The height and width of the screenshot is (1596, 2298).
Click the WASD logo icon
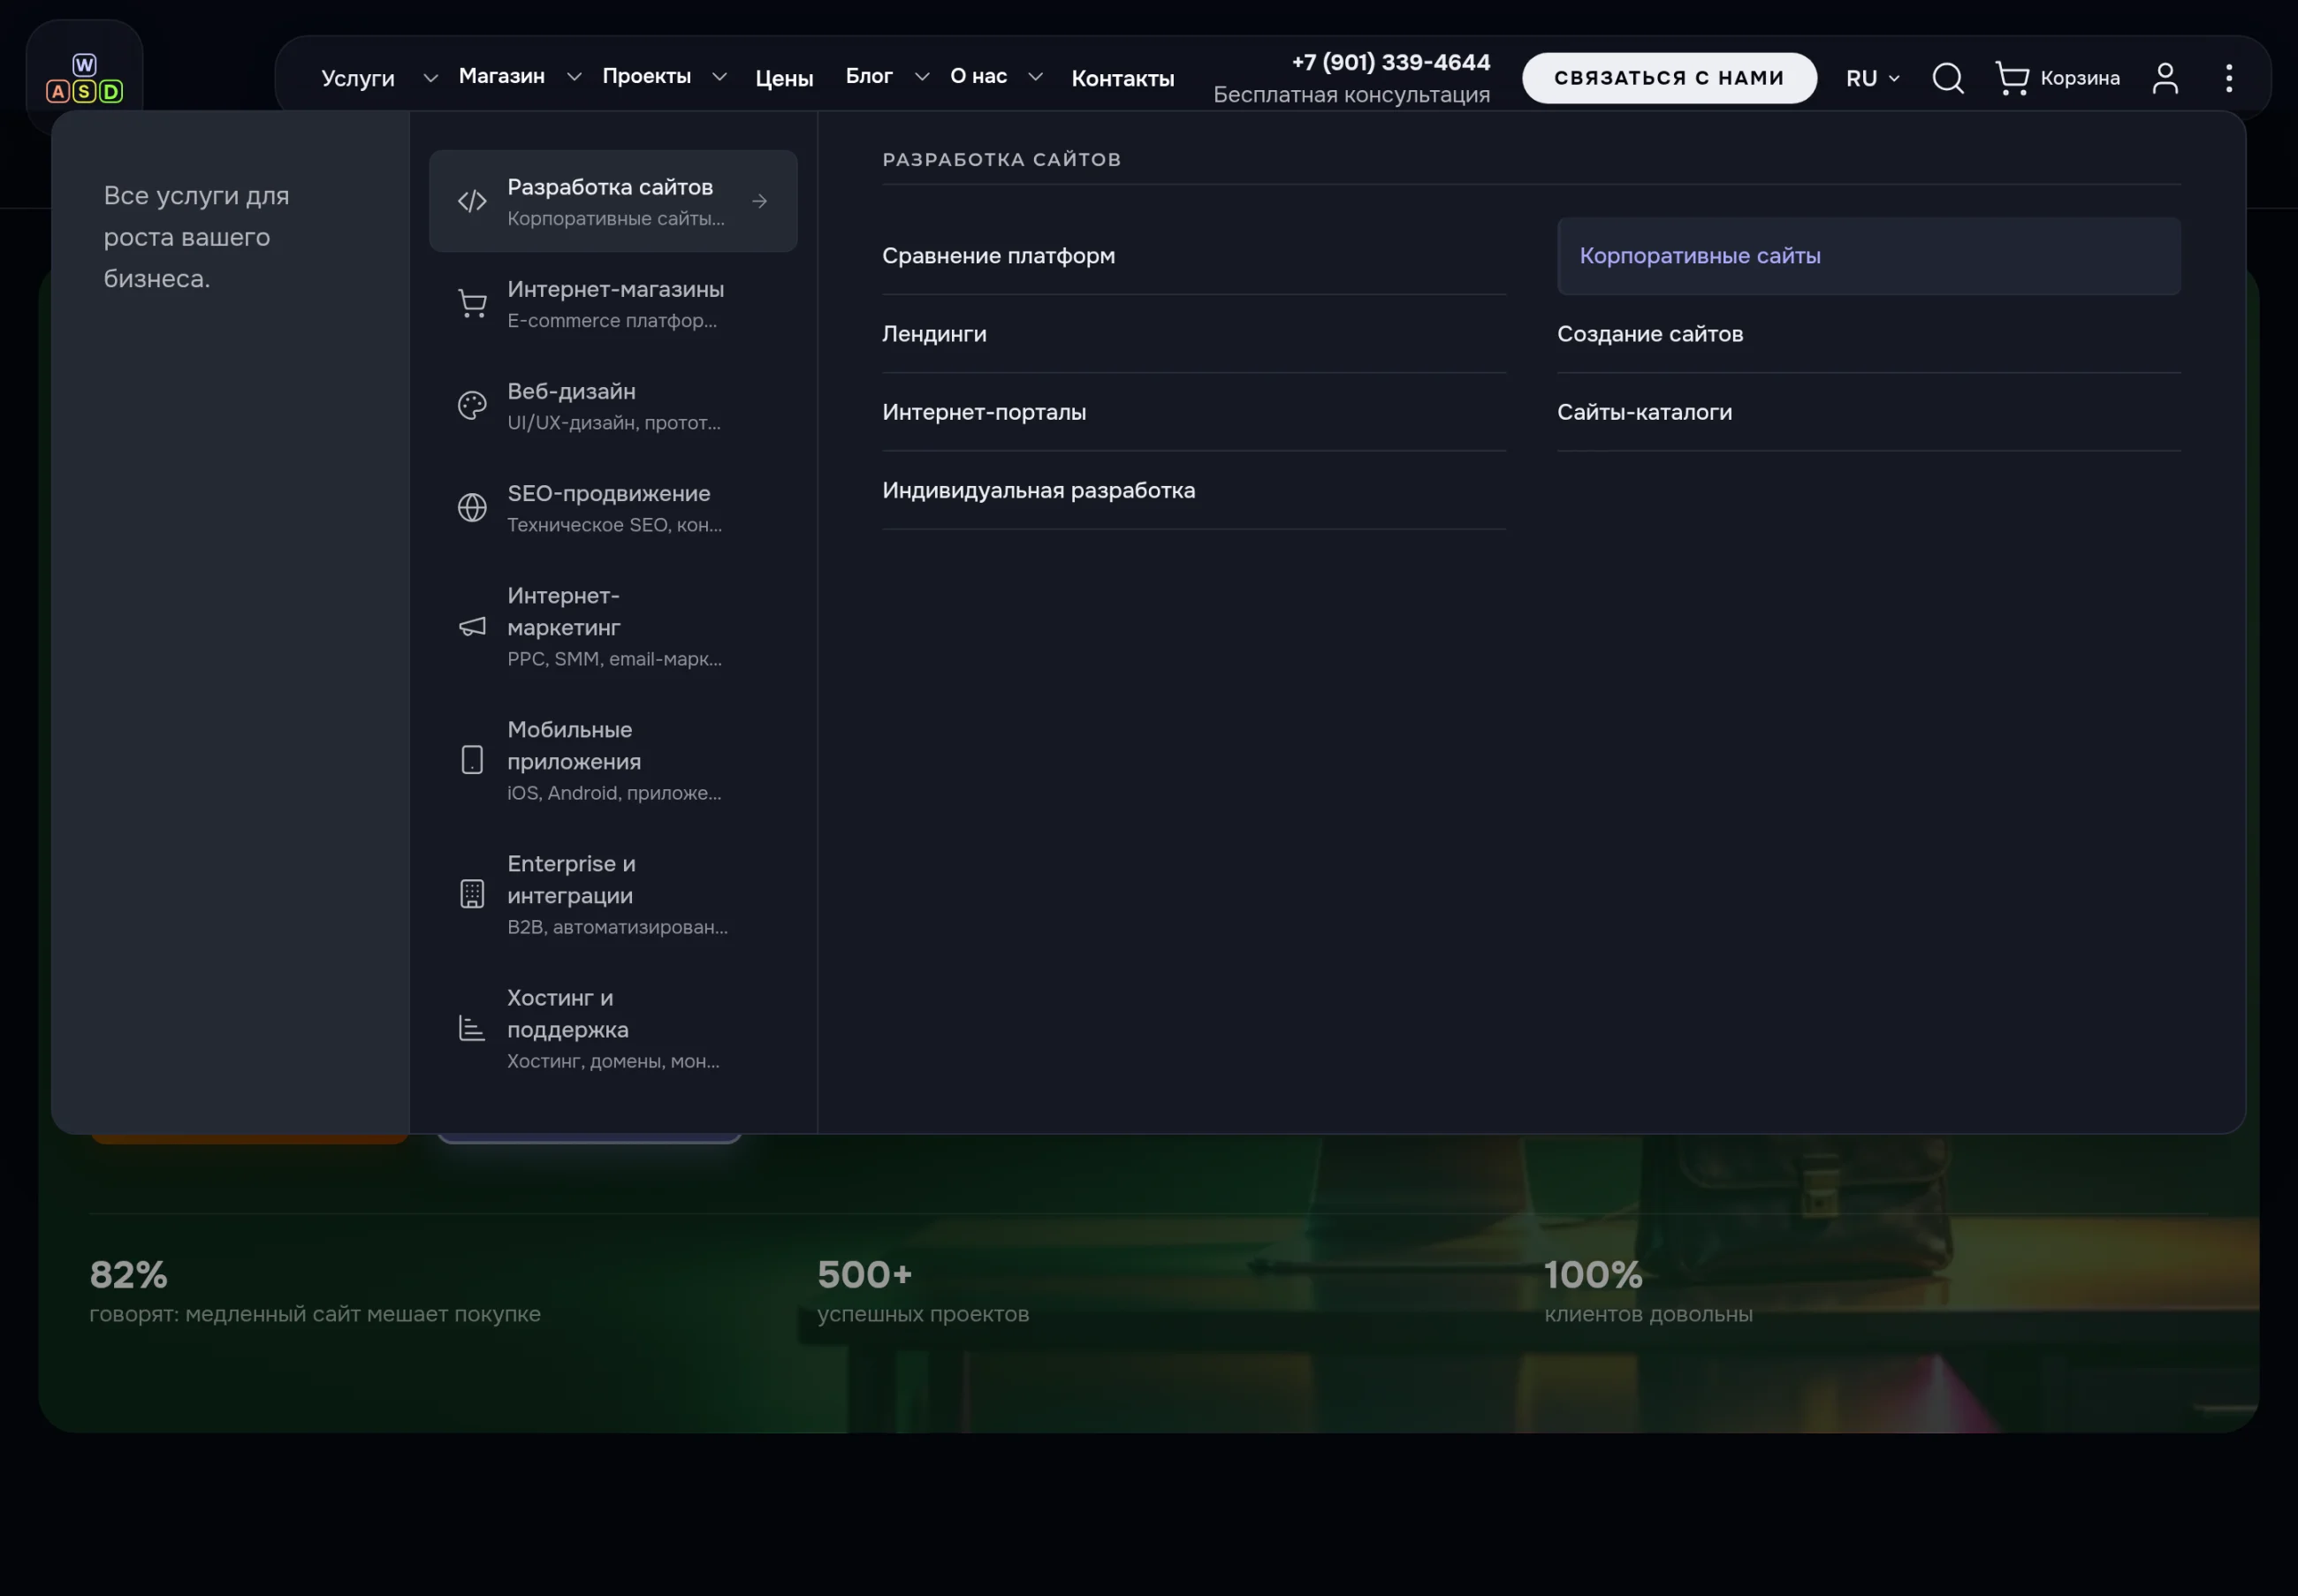click(x=85, y=79)
